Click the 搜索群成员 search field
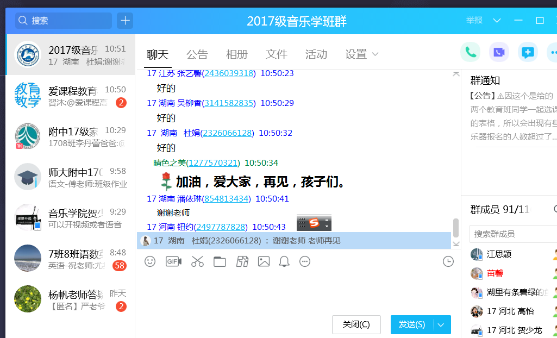Viewport: 557px width, 338px height. [x=511, y=234]
